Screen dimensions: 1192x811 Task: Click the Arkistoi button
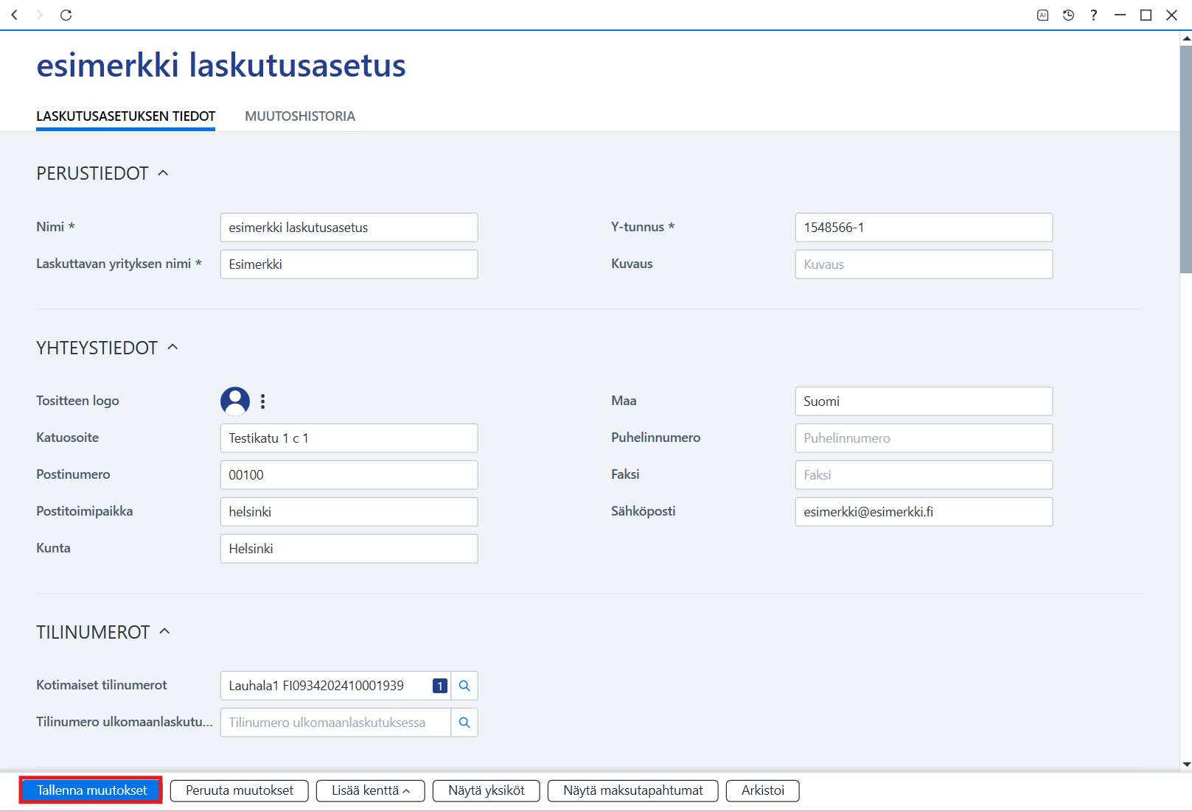pos(763,790)
